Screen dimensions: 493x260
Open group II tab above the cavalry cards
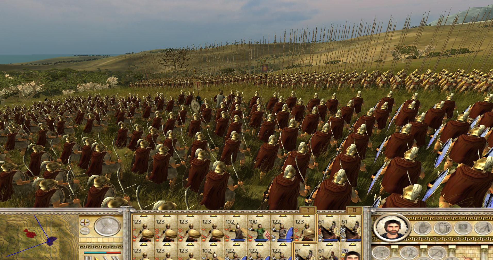[x=354, y=210]
